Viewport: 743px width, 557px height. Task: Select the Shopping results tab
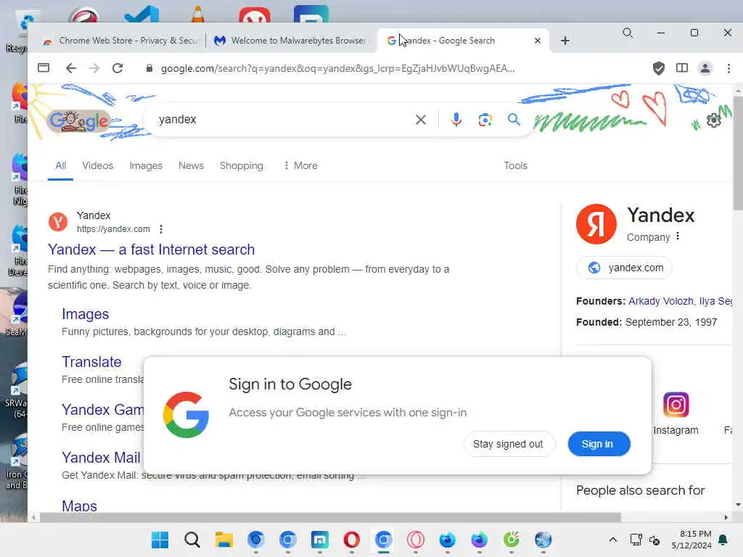tap(241, 165)
